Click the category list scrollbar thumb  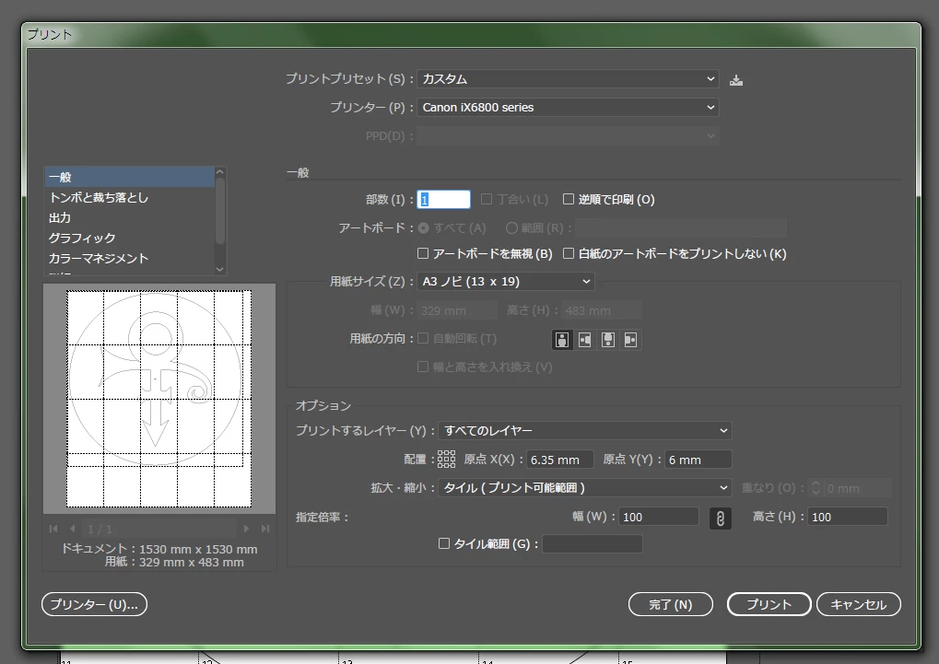pyautogui.click(x=220, y=211)
